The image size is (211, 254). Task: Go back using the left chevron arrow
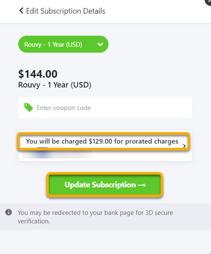coord(21,11)
